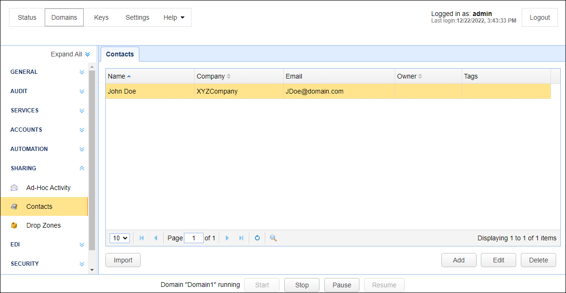Go to next page of grid
Viewport: 566px width, 293px height.
point(227,238)
